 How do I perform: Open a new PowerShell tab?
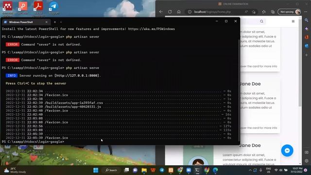pos(55,22)
